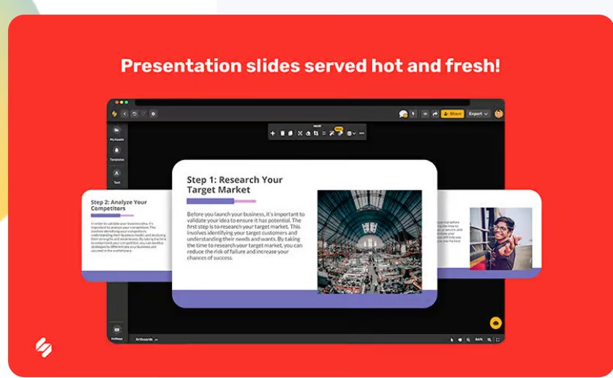Click the duplicate copy icon in floating toolbar
613x378 pixels.
tap(290, 133)
